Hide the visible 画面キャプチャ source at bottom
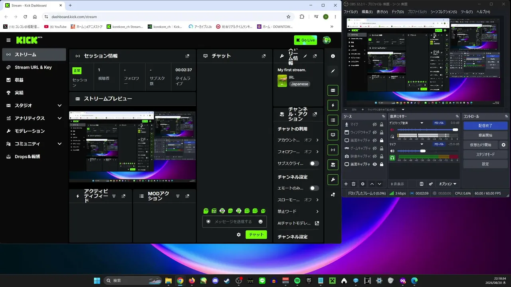511x287 pixels. [375, 164]
